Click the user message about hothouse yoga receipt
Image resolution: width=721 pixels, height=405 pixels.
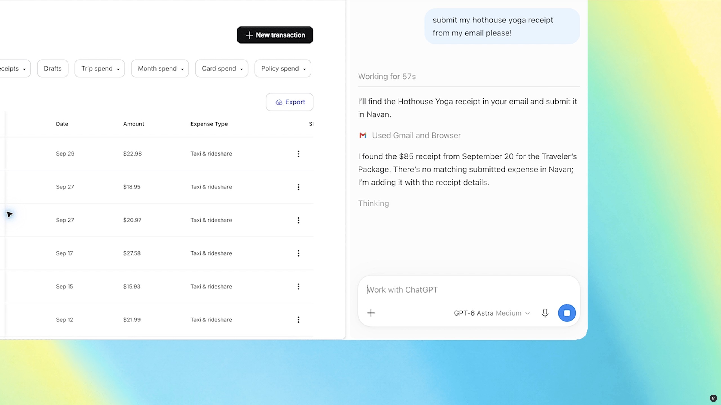point(502,26)
